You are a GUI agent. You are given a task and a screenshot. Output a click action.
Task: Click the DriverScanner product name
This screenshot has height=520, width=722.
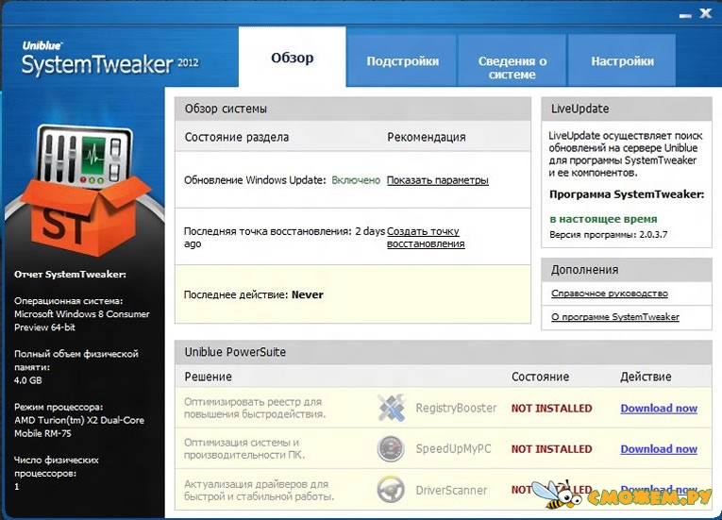tap(451, 490)
